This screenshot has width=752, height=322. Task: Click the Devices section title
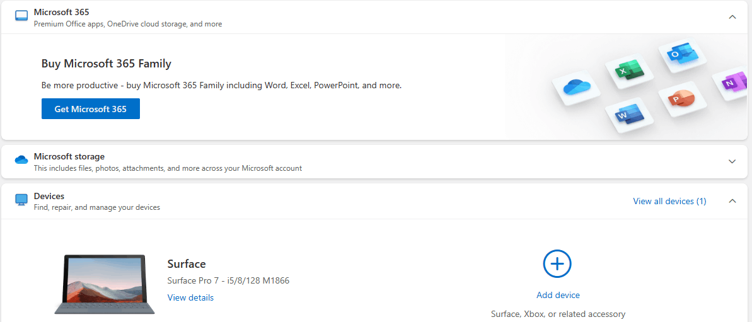(x=49, y=197)
